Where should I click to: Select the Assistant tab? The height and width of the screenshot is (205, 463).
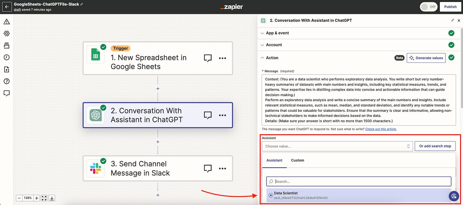pos(274,160)
